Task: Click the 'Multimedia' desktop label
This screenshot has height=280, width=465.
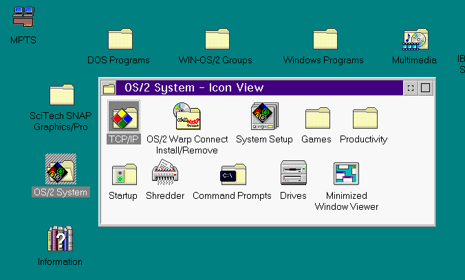Action: pyautogui.click(x=414, y=61)
